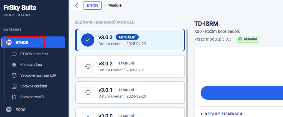283x117 pixels.
Task: Click the firmware list scrollbar
Action: coord(187,73)
